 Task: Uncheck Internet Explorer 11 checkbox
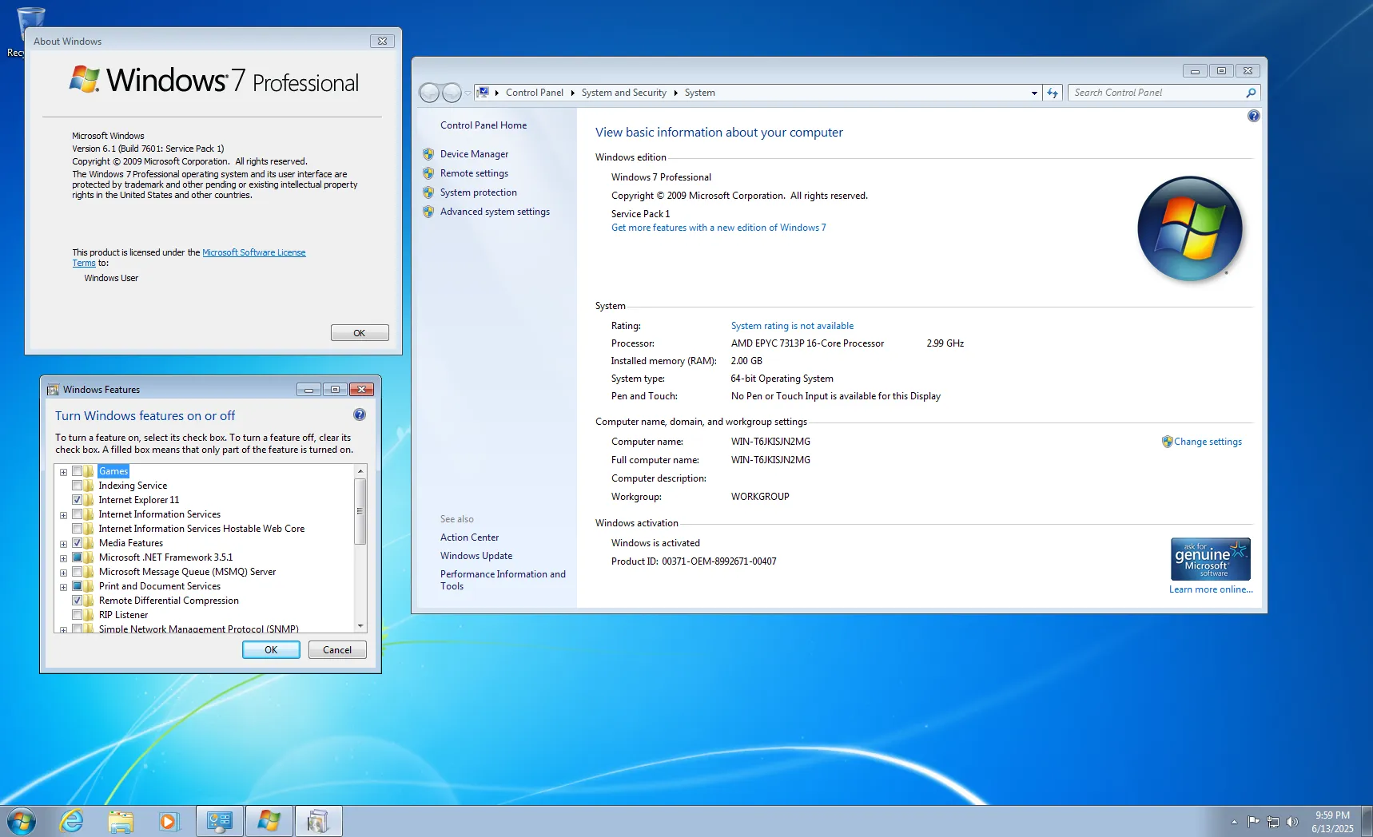click(77, 500)
